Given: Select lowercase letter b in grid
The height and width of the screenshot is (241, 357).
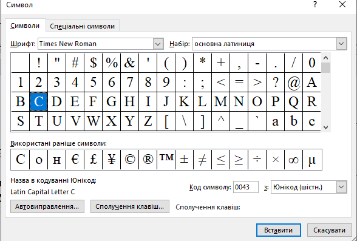Looking at the screenshot, I should tap(294, 121).
